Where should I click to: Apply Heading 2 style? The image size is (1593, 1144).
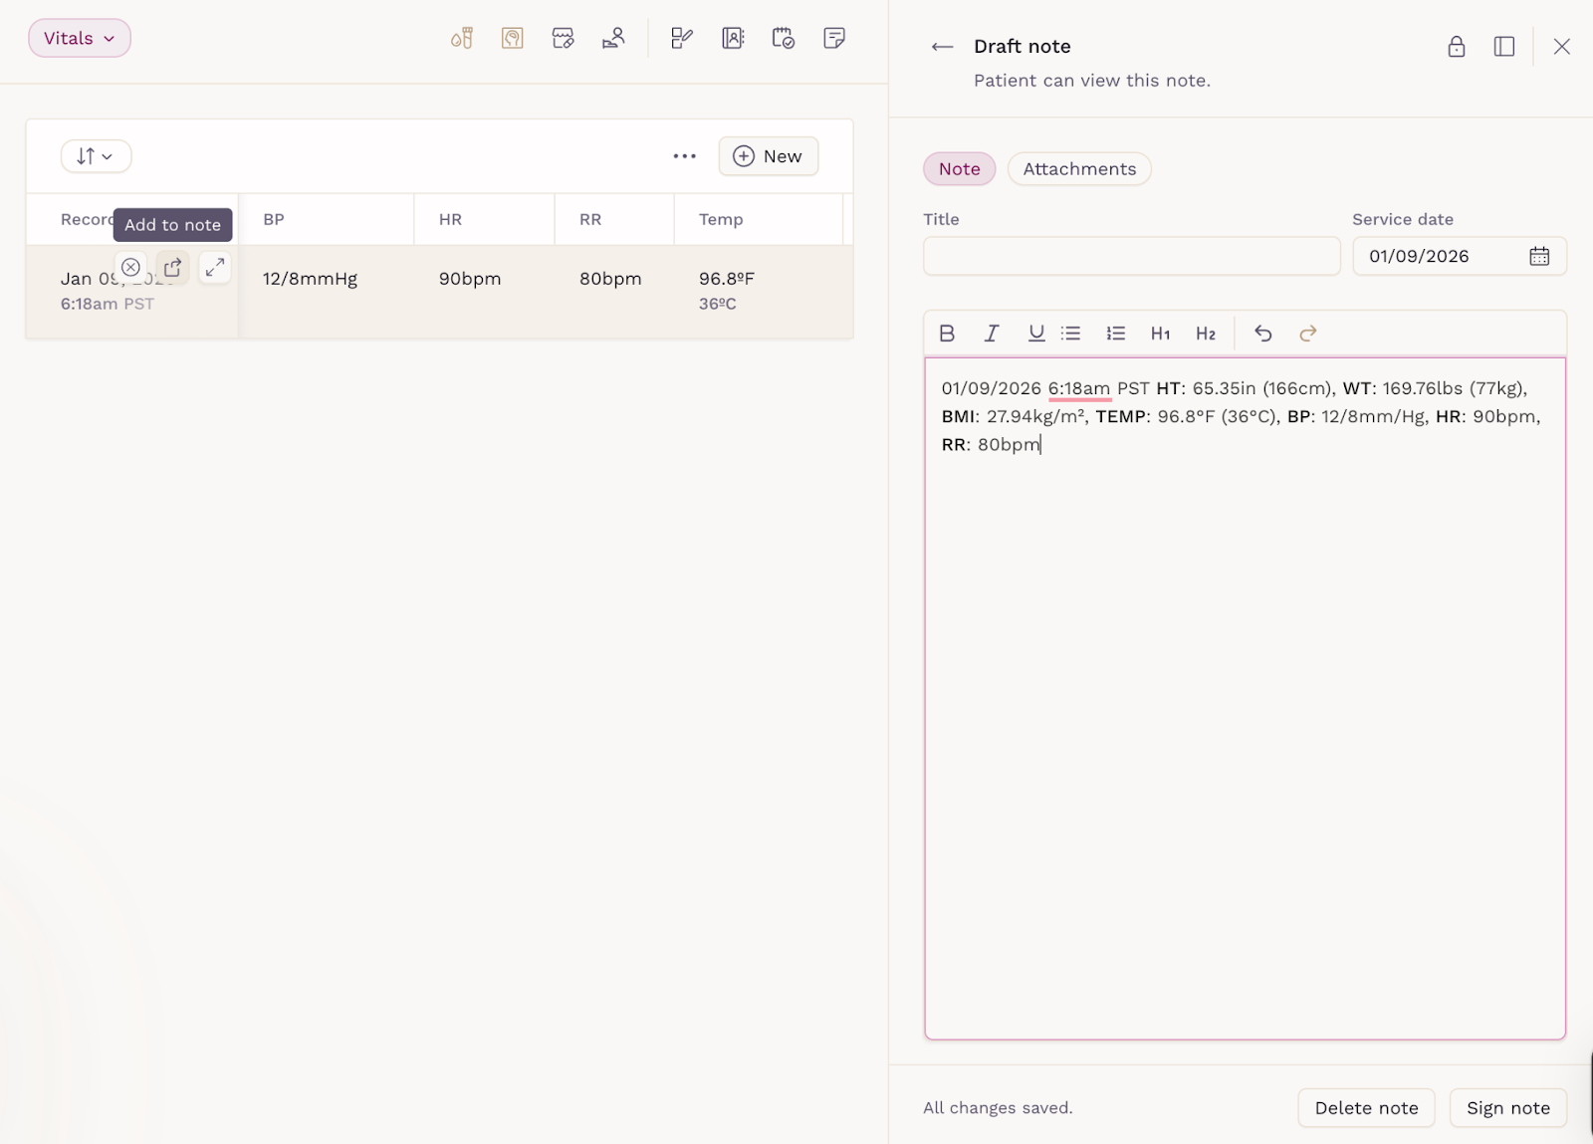click(x=1206, y=334)
